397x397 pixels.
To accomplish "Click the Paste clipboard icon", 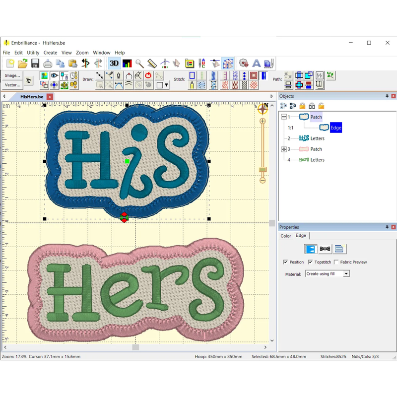I will [x=73, y=64].
